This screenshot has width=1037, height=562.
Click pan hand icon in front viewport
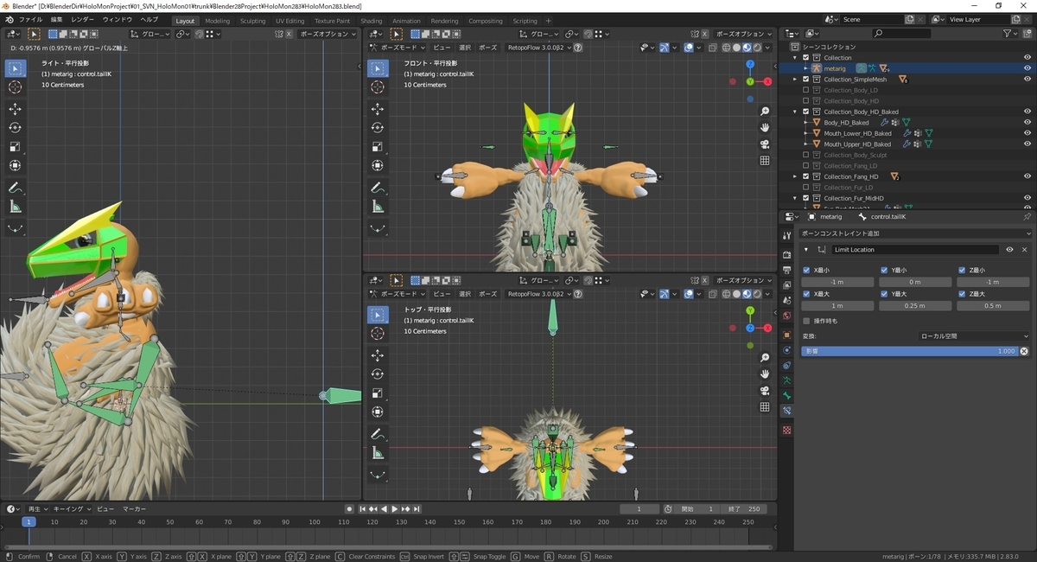click(765, 128)
